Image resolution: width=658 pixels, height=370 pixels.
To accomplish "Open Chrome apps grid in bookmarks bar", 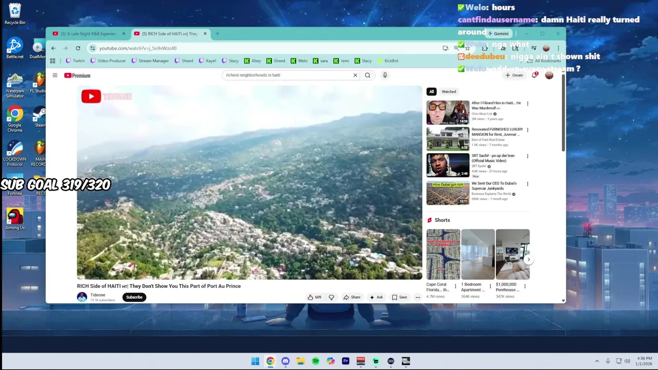I will coord(52,61).
